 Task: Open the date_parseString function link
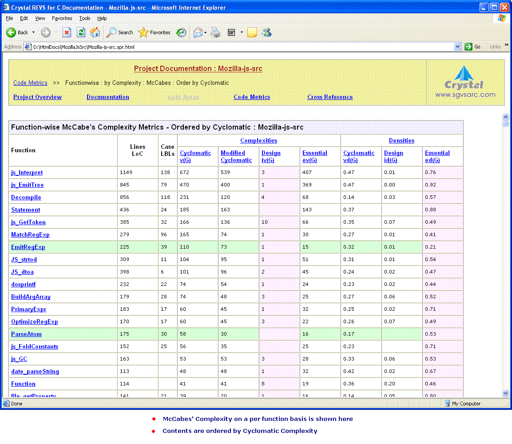click(35, 371)
